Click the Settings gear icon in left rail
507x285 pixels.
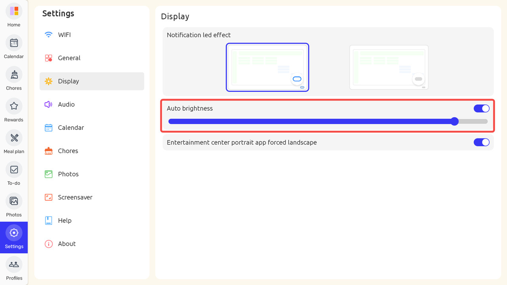[14, 233]
